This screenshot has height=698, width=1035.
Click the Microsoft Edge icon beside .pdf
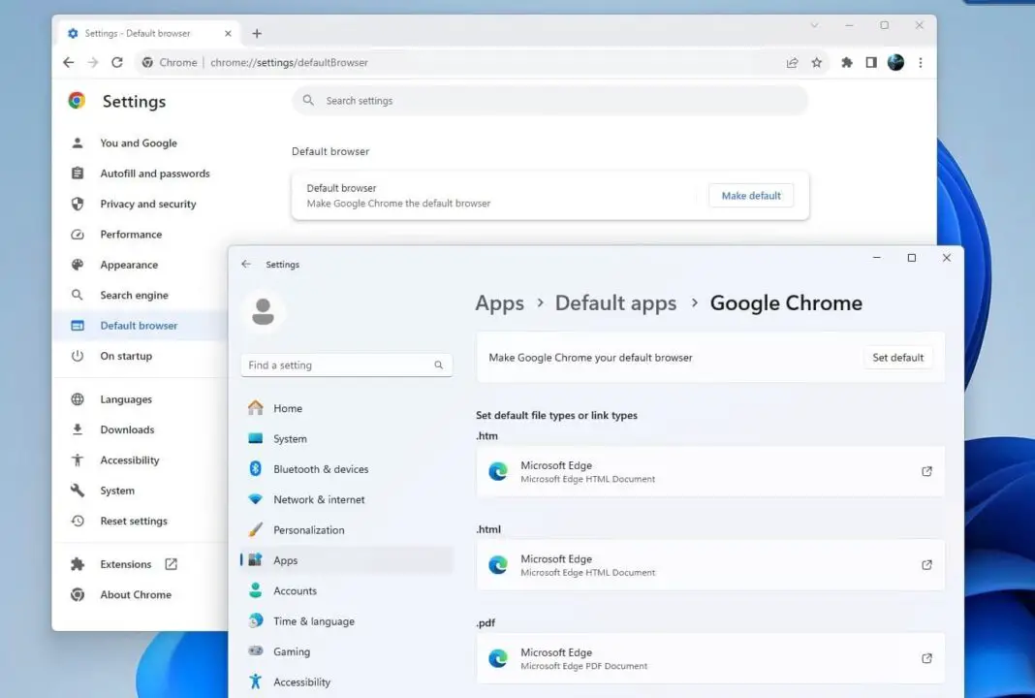(497, 658)
